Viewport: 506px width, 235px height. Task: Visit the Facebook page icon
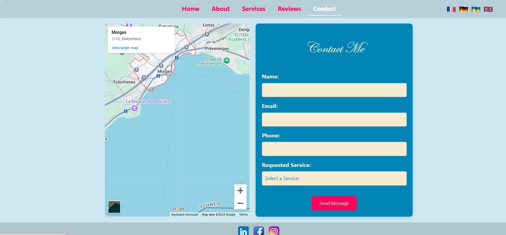click(259, 231)
